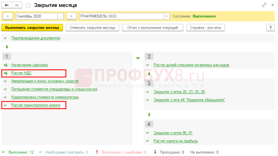278x156 pixels.
Task: Open Закрытие счета 44 Издержки обращения
Action: pos(189,100)
